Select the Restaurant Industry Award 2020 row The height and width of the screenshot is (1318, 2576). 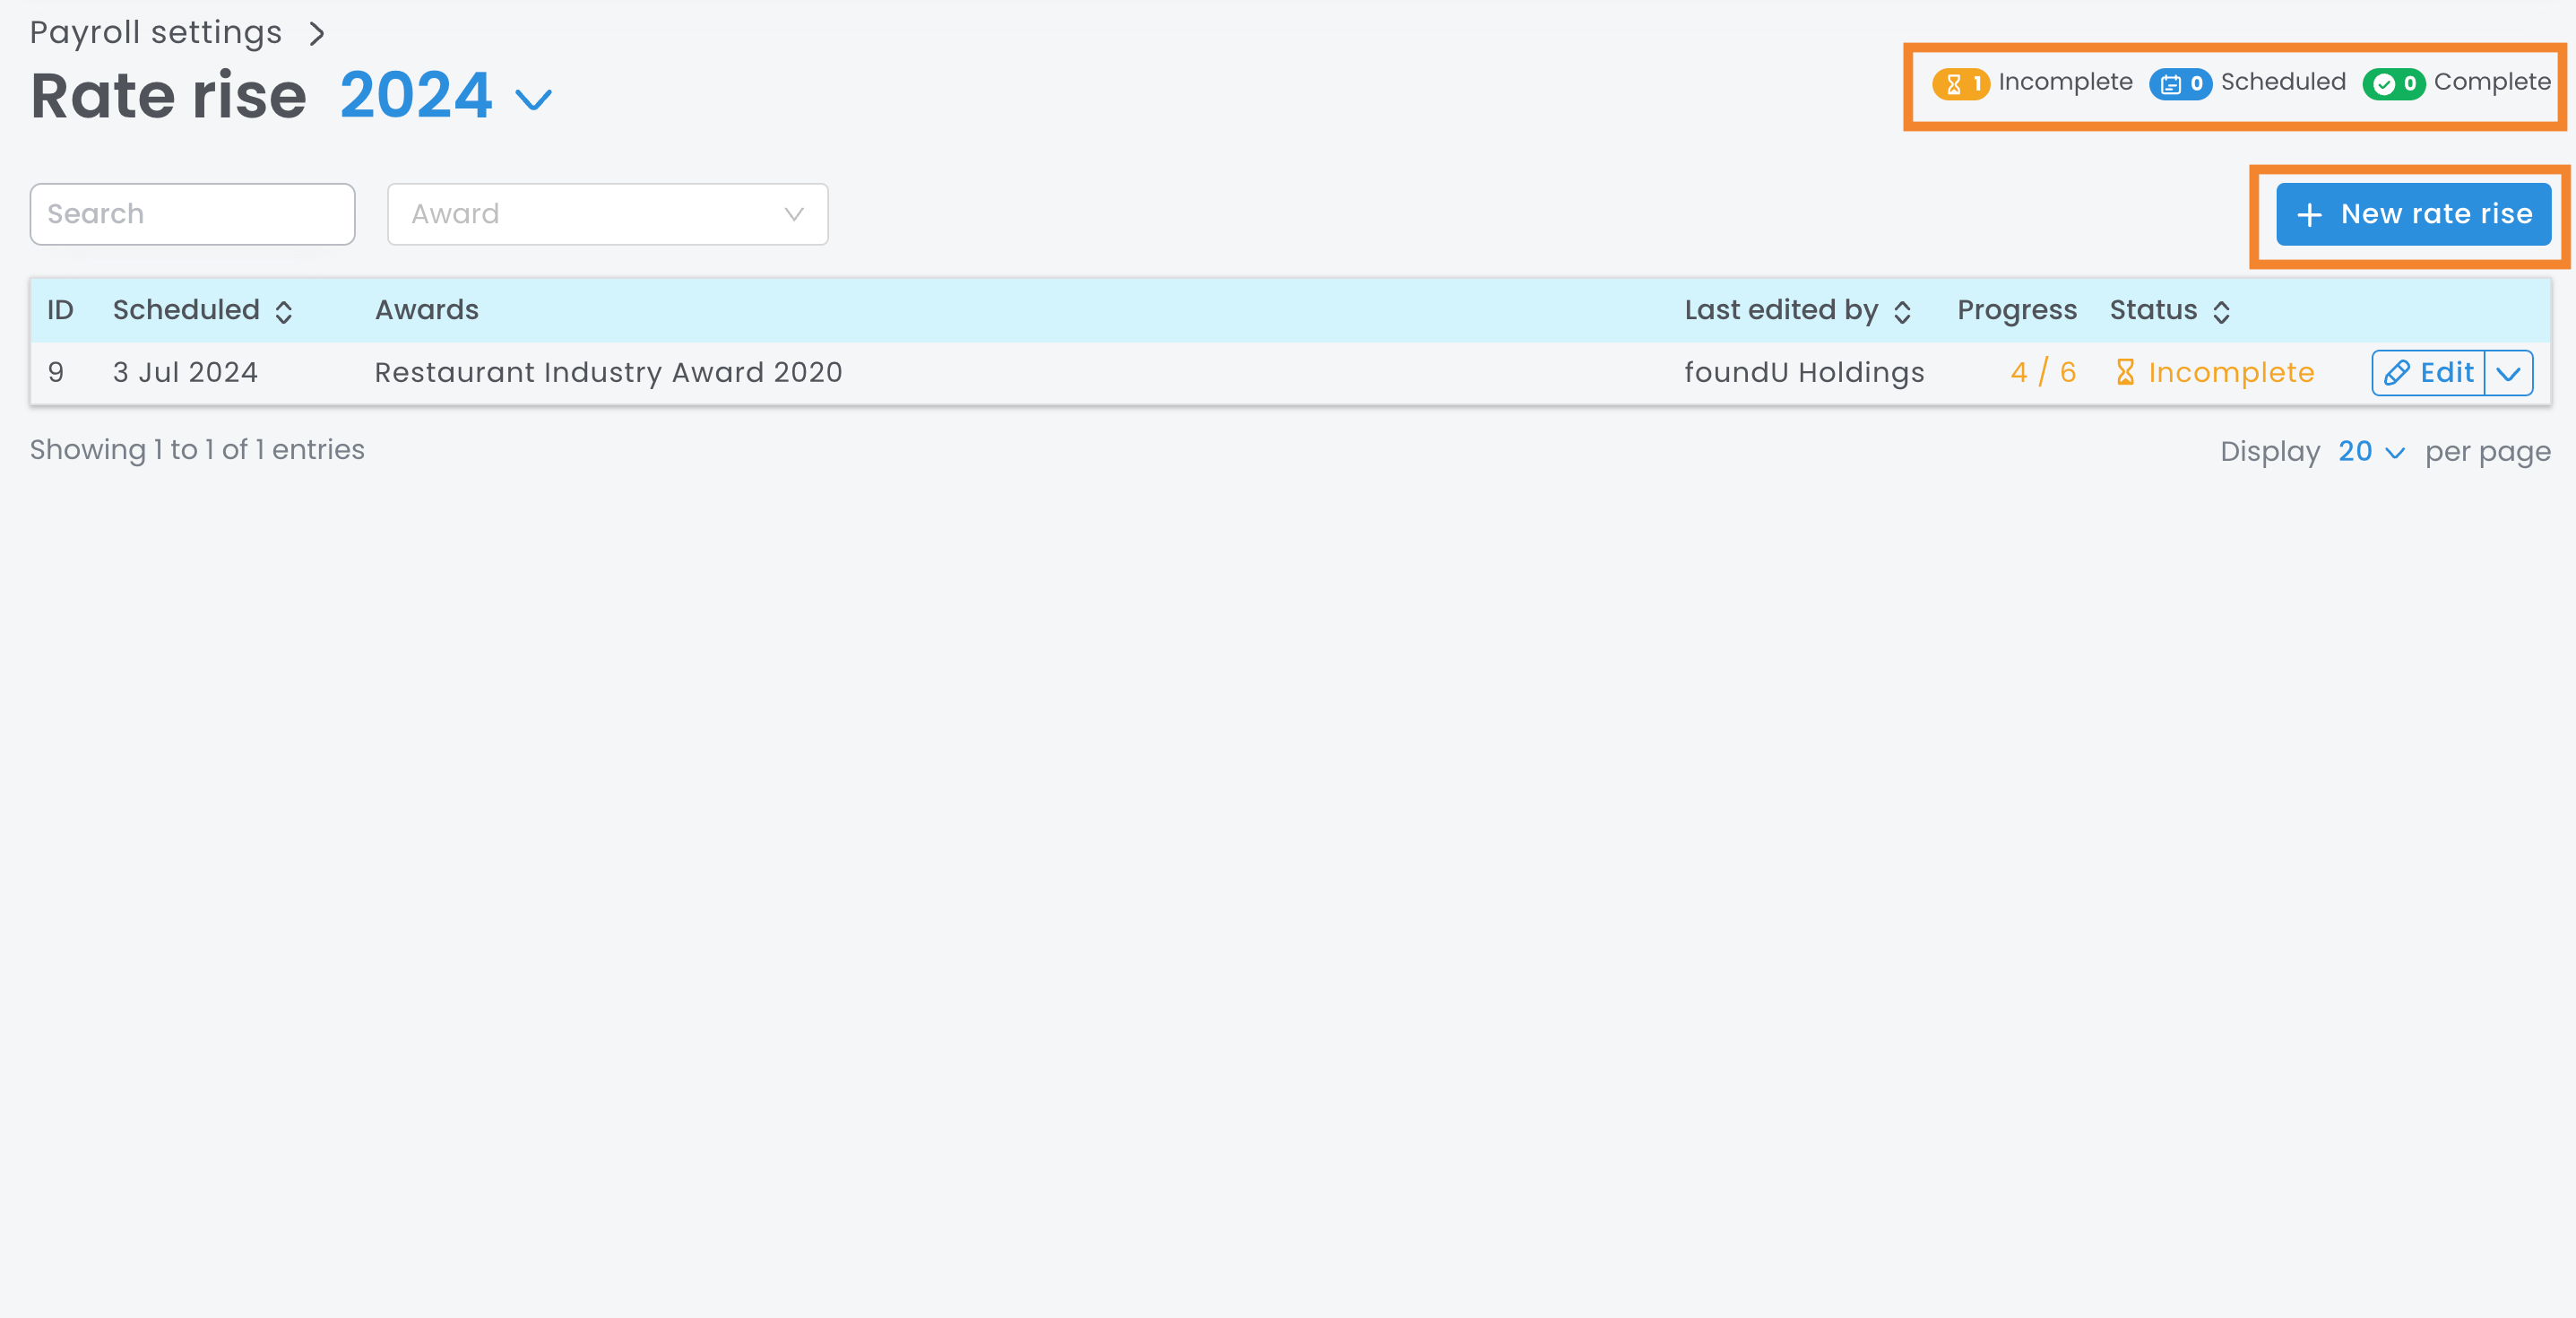click(608, 372)
